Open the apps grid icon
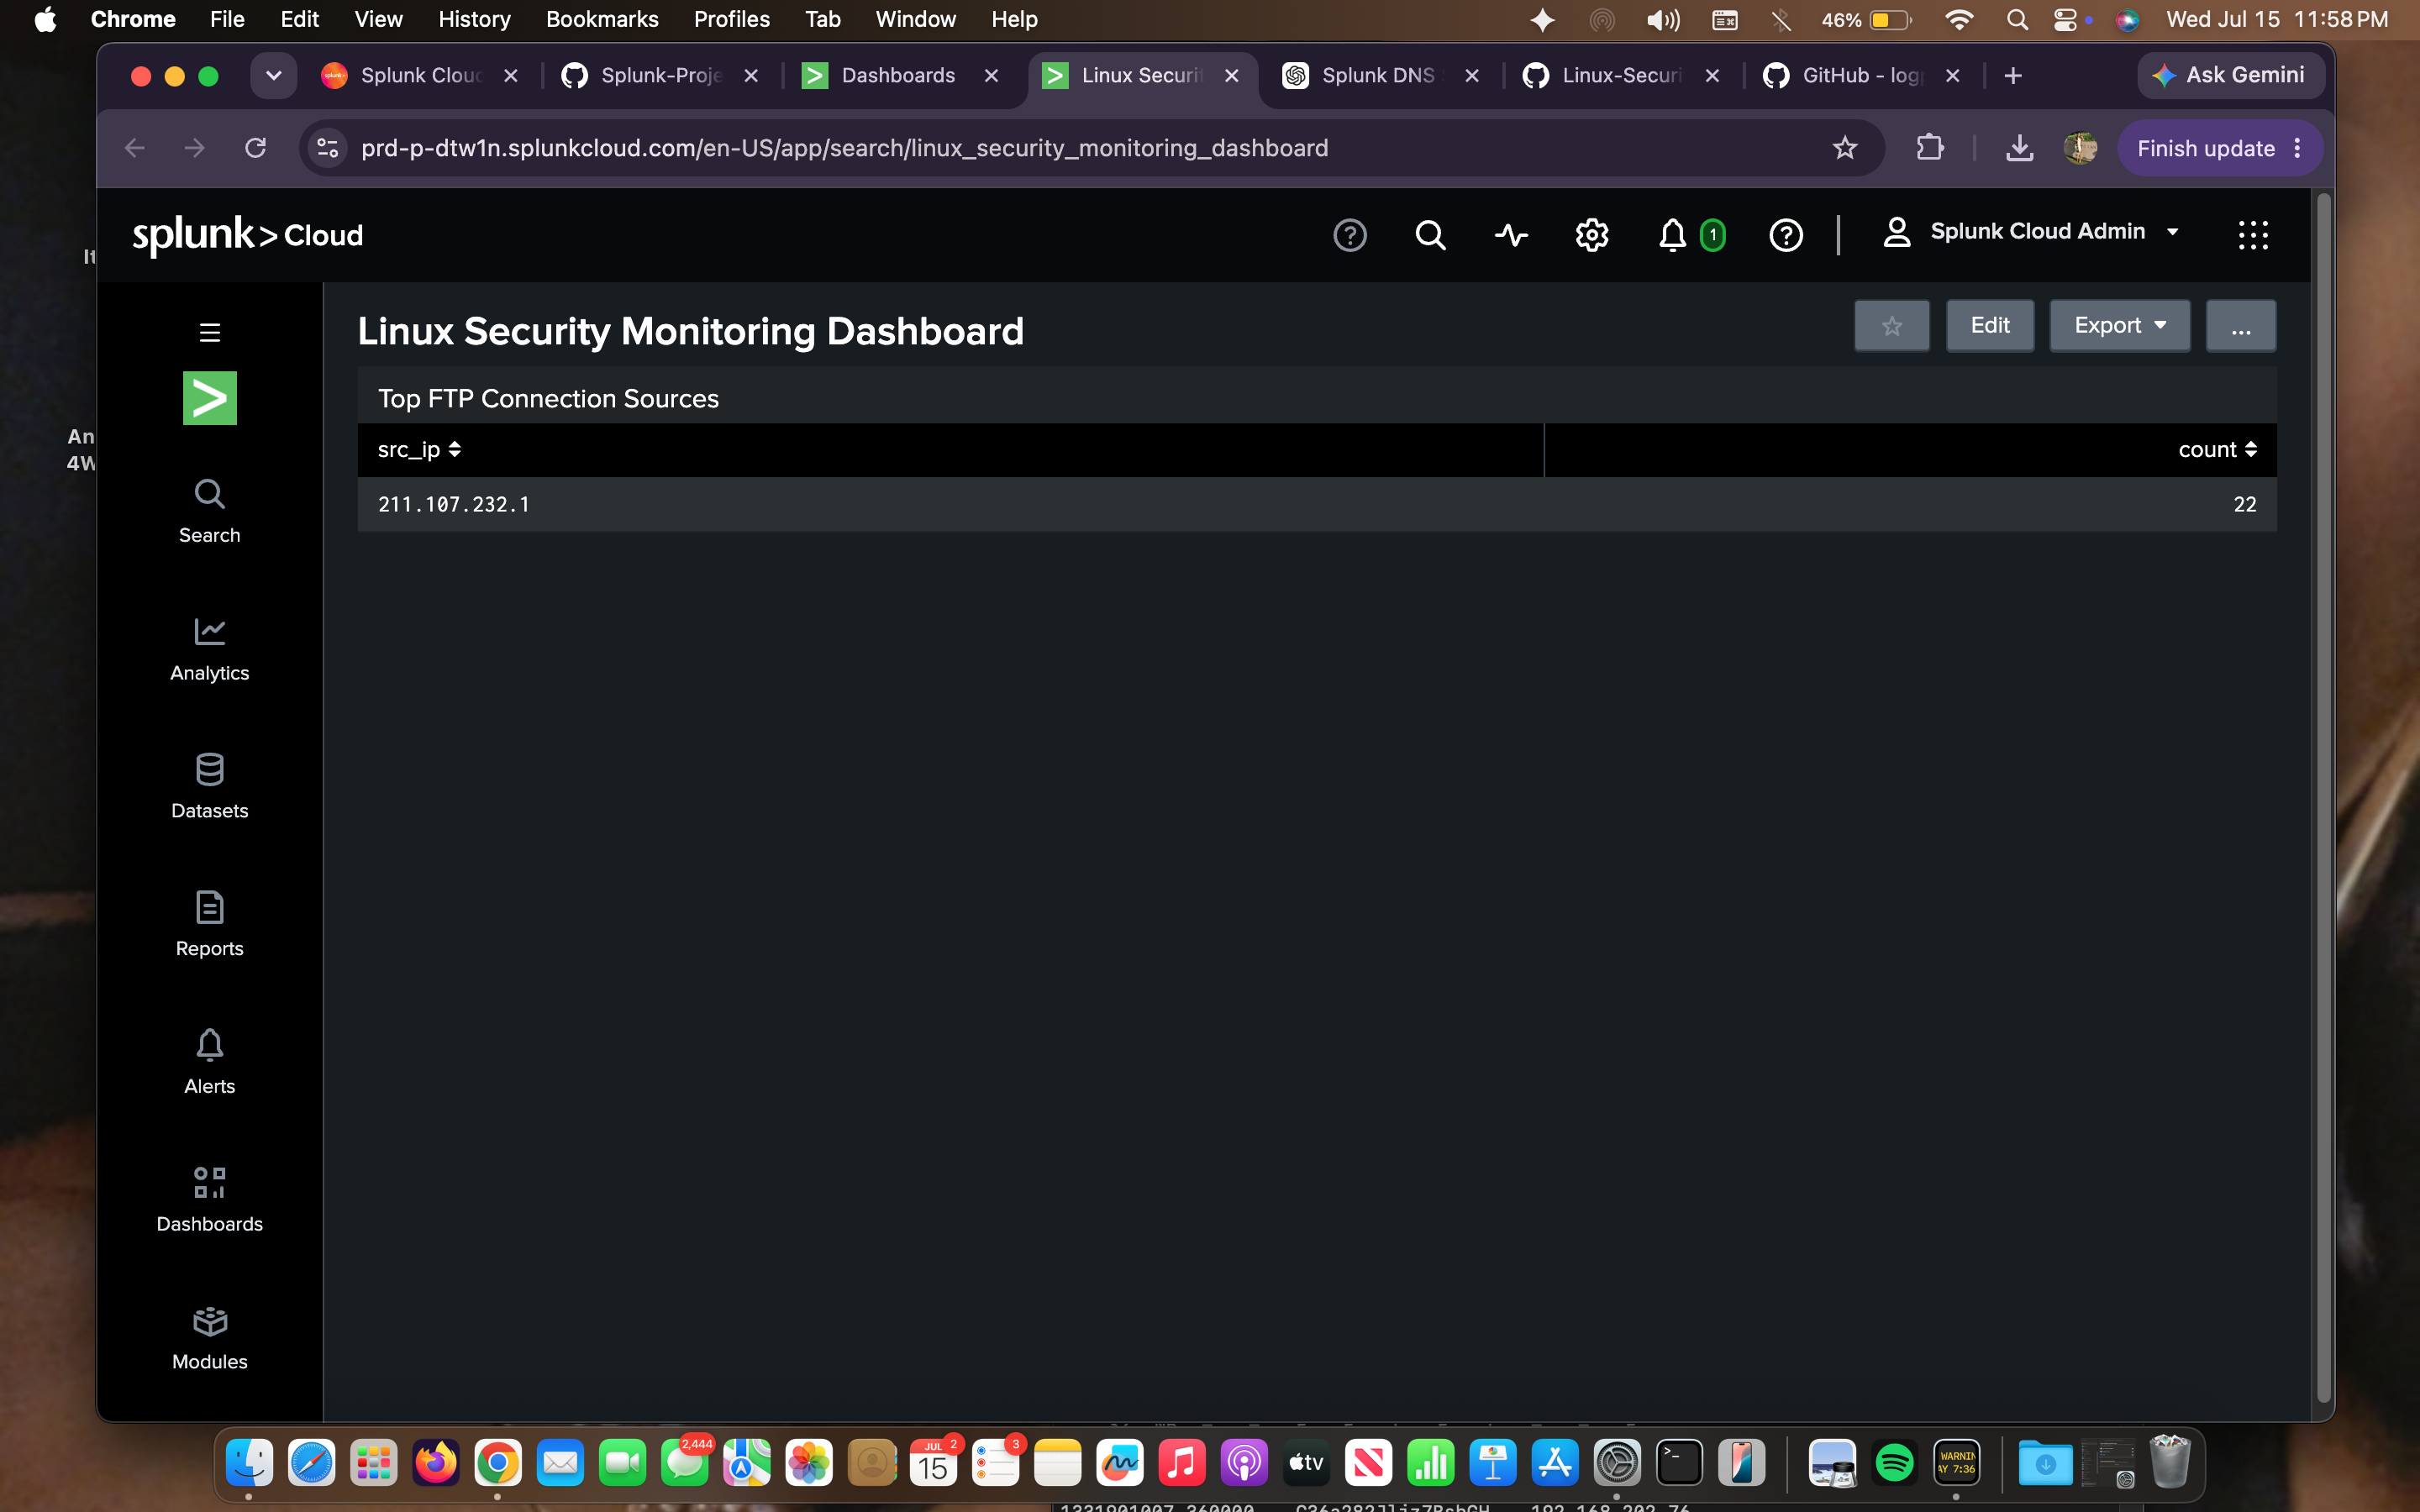Viewport: 2420px width, 1512px height. pos(2252,235)
